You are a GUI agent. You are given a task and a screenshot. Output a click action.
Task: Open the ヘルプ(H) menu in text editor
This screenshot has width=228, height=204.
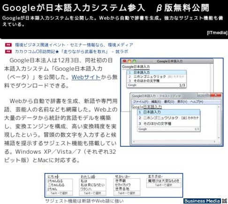[197, 102]
